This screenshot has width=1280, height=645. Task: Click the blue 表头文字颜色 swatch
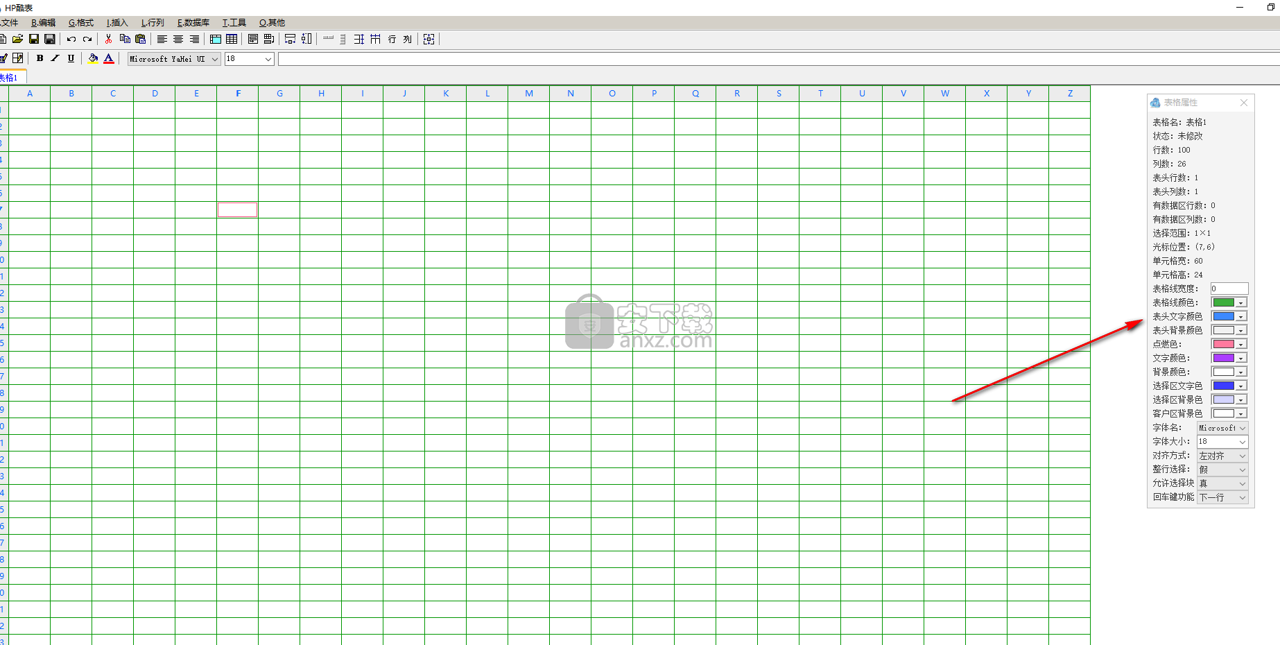coord(1224,316)
